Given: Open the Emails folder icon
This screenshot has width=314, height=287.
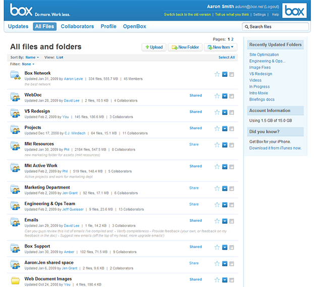Looking at the screenshot, I should [x=15, y=222].
